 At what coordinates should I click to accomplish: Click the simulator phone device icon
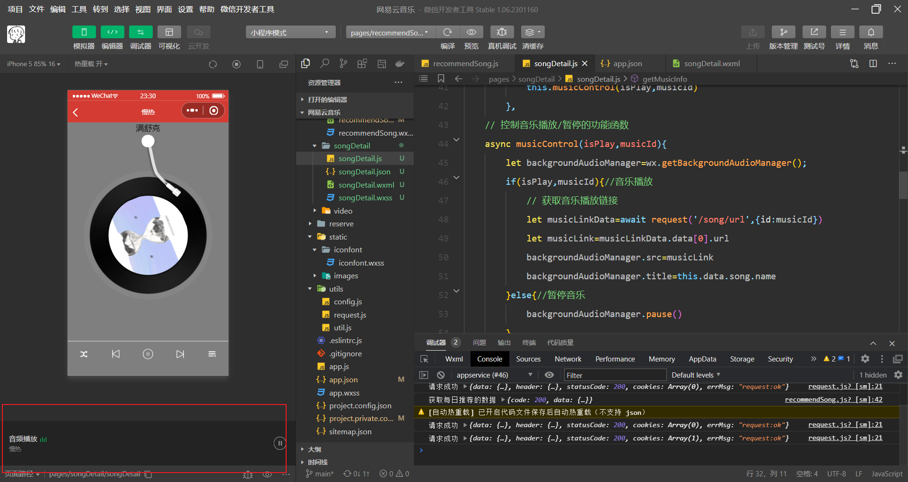(x=260, y=64)
